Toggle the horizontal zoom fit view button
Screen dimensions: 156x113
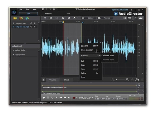click(x=125, y=18)
